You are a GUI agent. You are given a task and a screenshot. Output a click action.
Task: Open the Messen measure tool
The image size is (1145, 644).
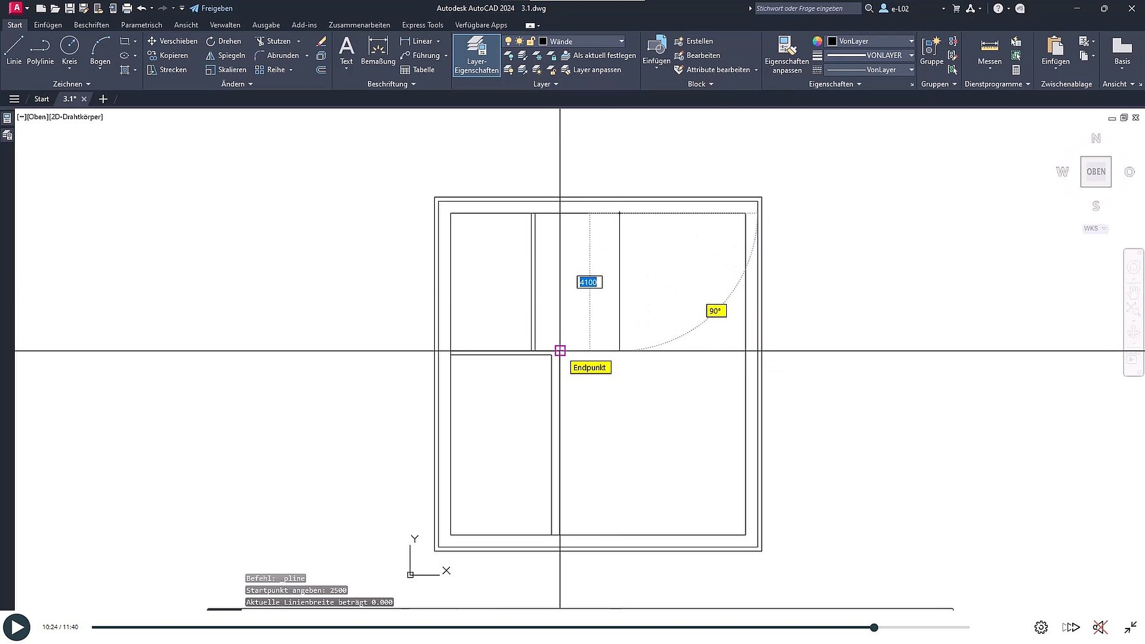989,50
